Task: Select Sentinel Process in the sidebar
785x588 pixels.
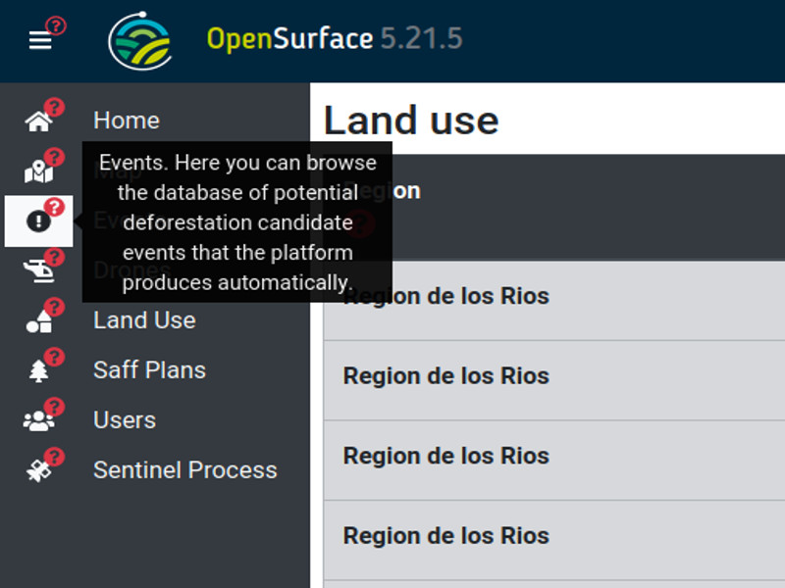Action: click(185, 470)
